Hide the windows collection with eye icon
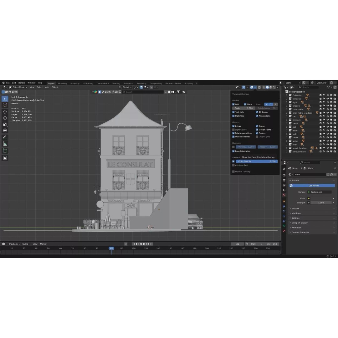The image size is (338, 338). (x=328, y=99)
